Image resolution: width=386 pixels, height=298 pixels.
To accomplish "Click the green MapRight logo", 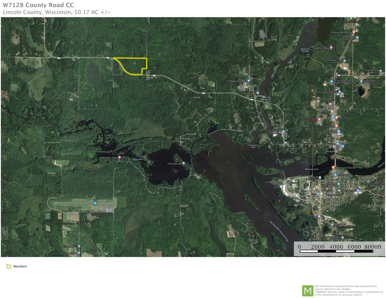I will click(308, 290).
